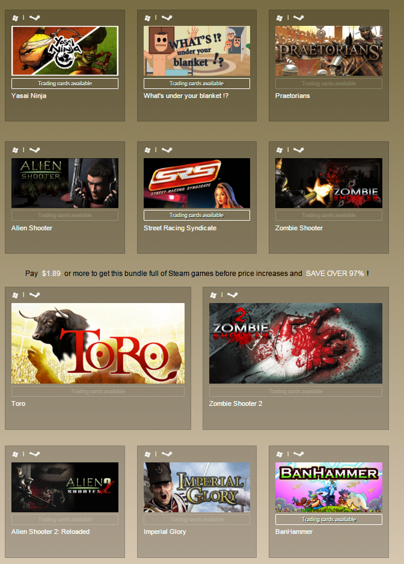Click the What's under your blanket !? title
Screen dimensions: 404x564
point(186,96)
